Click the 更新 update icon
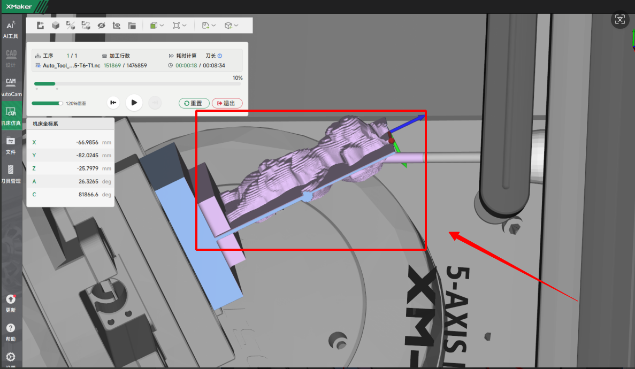The height and width of the screenshot is (369, 635). click(11, 303)
